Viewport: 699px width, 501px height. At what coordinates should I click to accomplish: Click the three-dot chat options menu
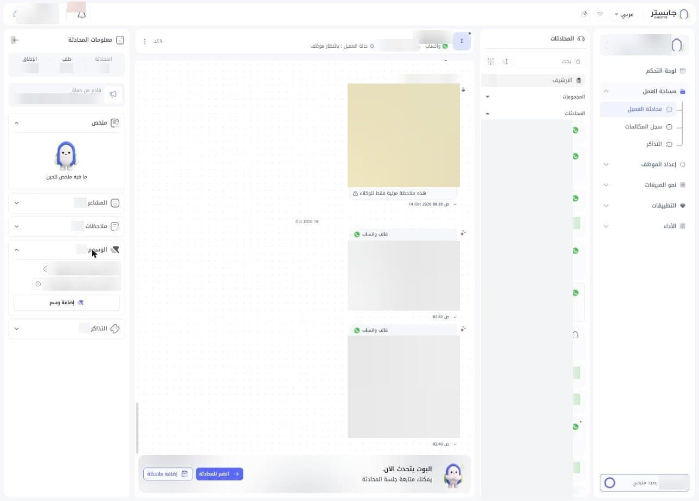pyautogui.click(x=145, y=41)
